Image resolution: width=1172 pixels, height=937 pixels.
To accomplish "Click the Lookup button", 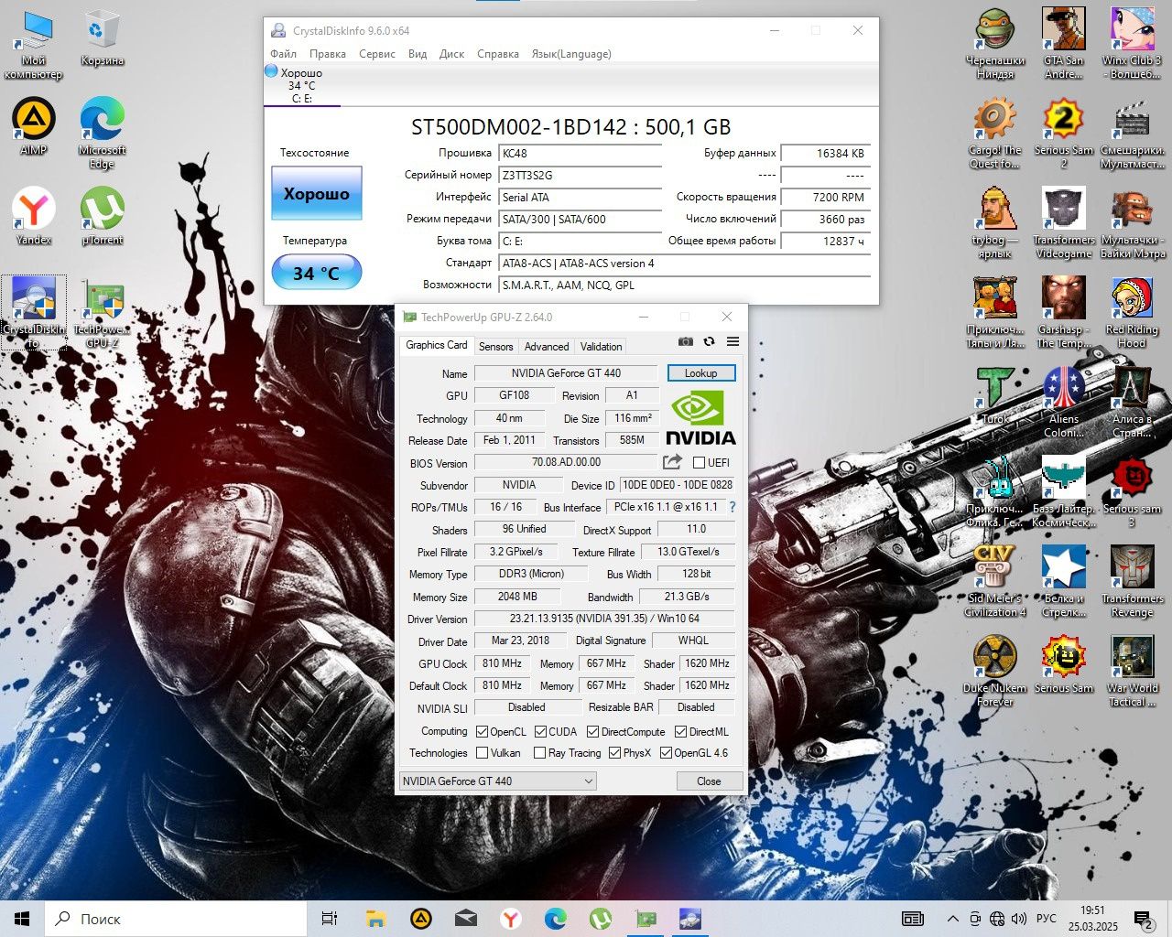I will tap(700, 372).
